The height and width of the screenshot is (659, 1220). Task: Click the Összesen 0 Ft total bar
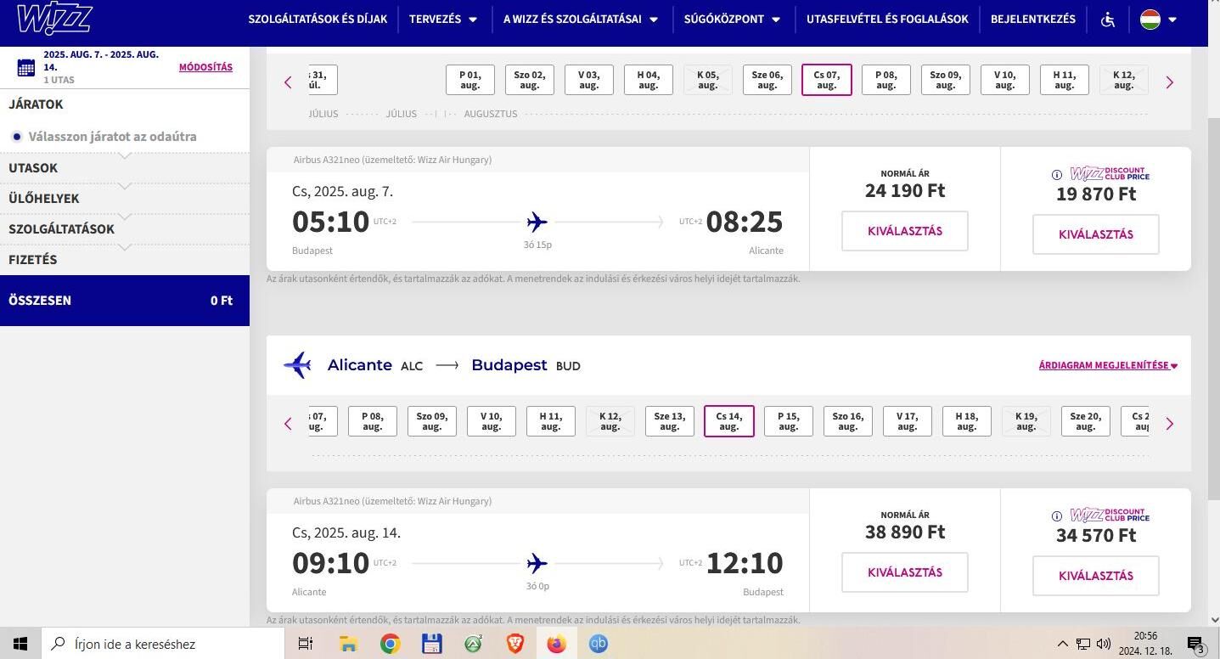tap(125, 300)
